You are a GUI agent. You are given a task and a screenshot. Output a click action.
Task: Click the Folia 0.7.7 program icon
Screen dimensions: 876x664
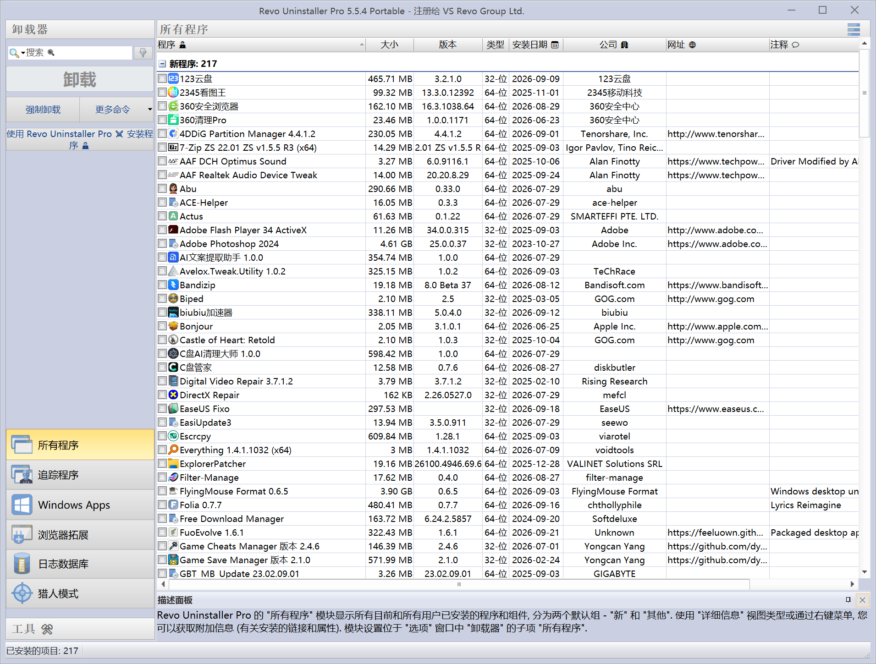click(173, 505)
